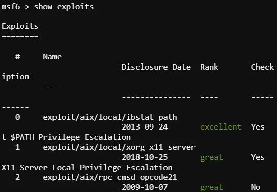The height and width of the screenshot is (192, 277).
Task: Click '$PATH Privilege Escalation' description
Action: (x=71, y=137)
